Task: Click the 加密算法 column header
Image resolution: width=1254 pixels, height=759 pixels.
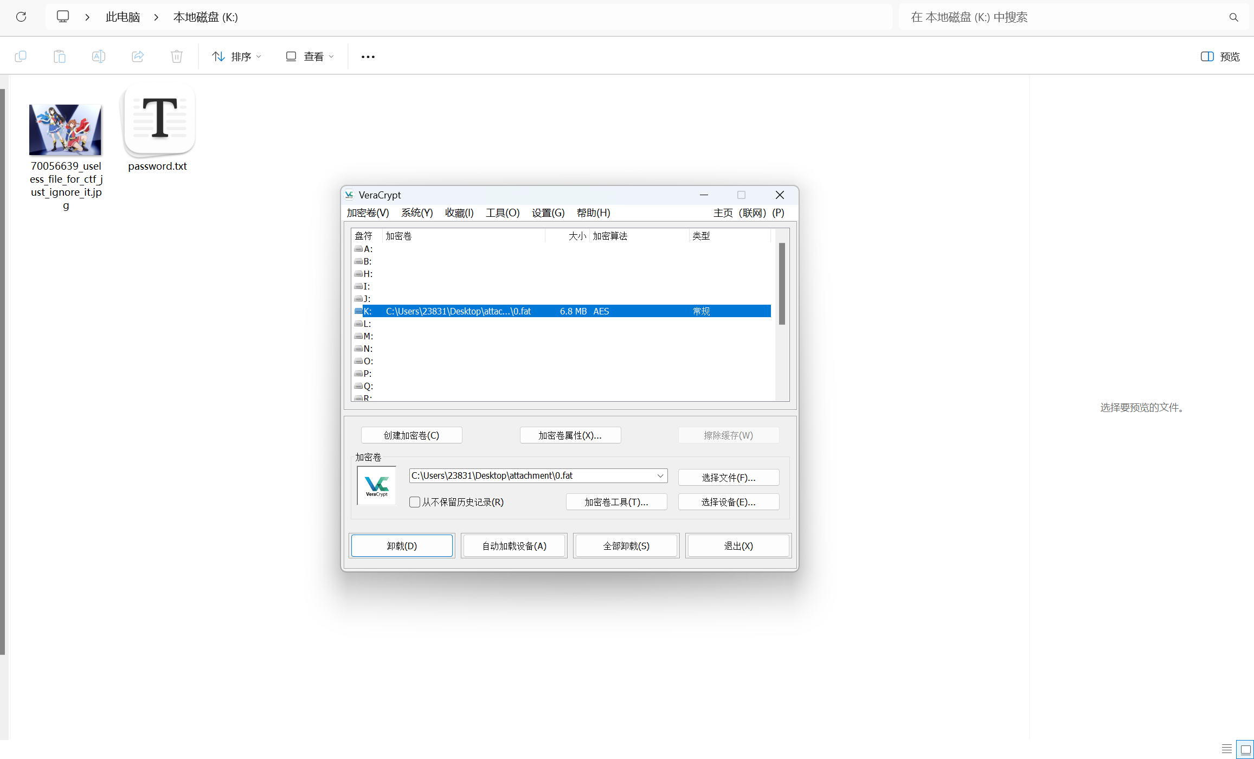Action: [x=639, y=236]
